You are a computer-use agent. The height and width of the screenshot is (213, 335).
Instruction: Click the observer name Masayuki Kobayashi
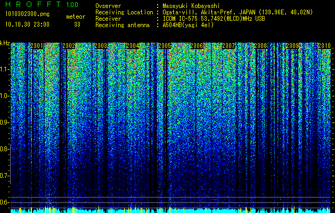[191, 6]
